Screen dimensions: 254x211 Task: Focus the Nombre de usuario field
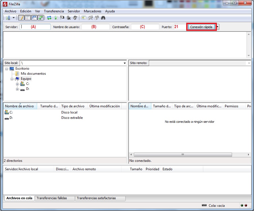click(96, 27)
